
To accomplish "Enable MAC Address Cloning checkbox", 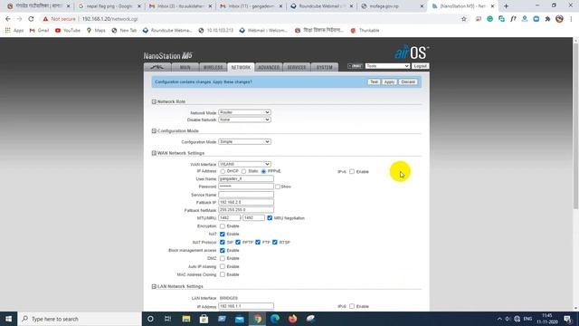I will click(x=223, y=274).
